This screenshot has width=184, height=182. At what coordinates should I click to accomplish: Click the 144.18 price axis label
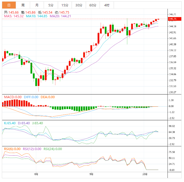(x=173, y=26)
